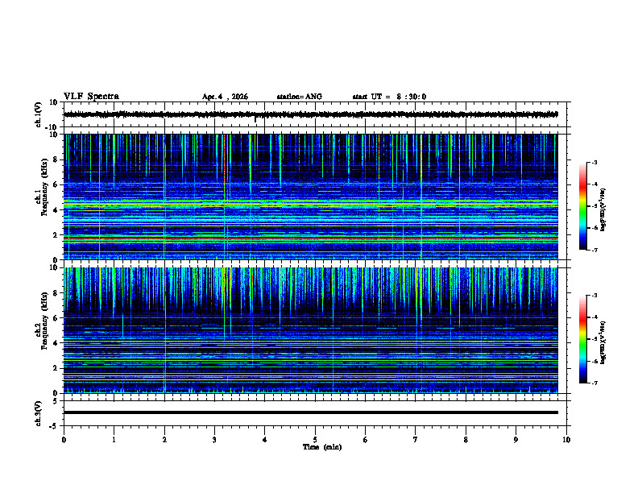Click the time axis tick label "7"
This screenshot has width=638, height=493.
[x=416, y=440]
